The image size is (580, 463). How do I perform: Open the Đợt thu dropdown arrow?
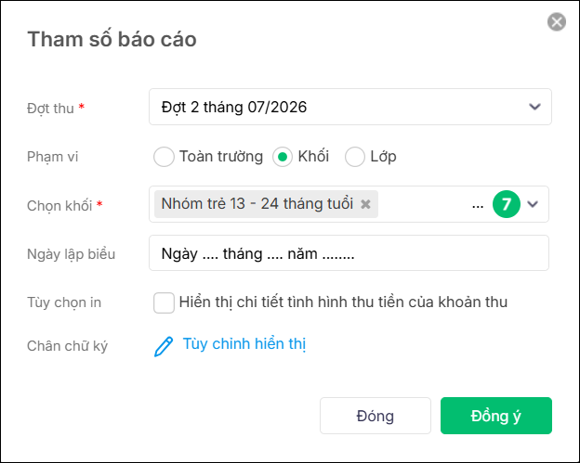click(x=534, y=107)
